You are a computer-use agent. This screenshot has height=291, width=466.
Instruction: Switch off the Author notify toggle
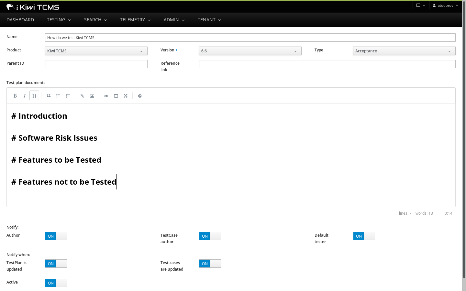tap(56, 236)
